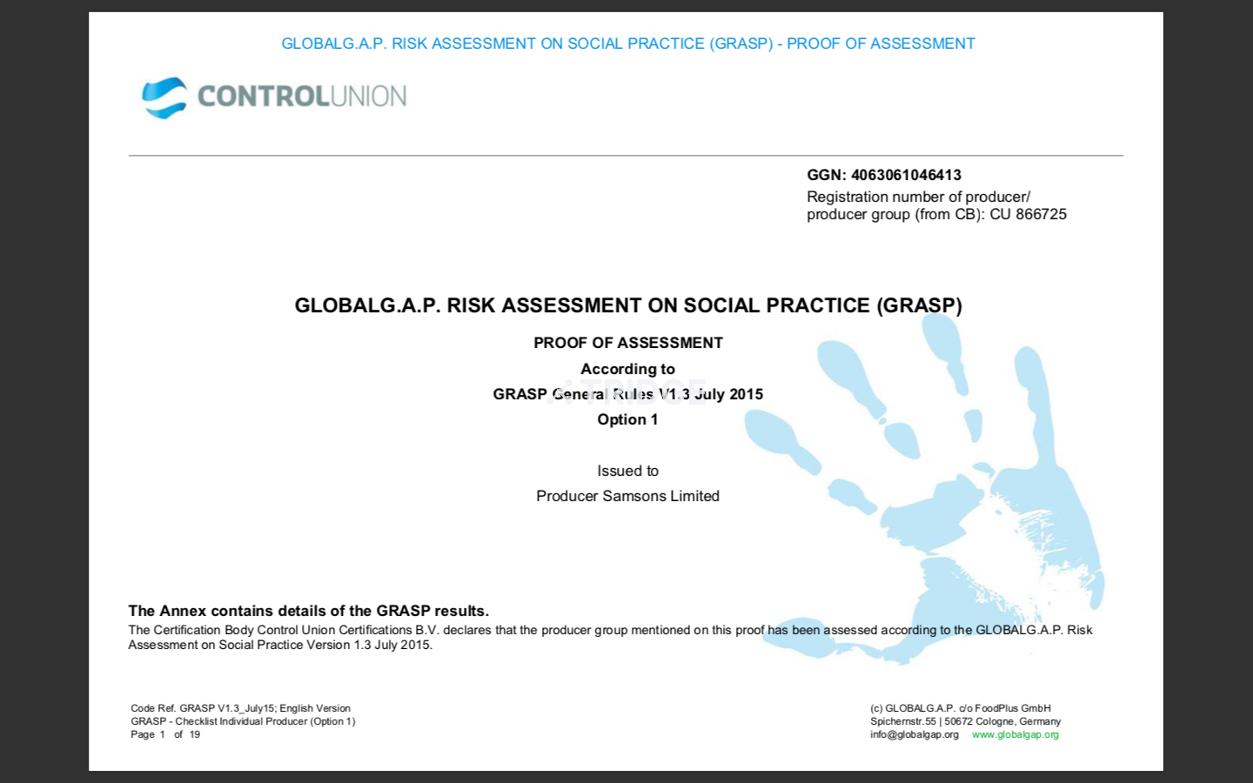The image size is (1253, 783).
Task: Click the Option 1 text
Action: 627,419
